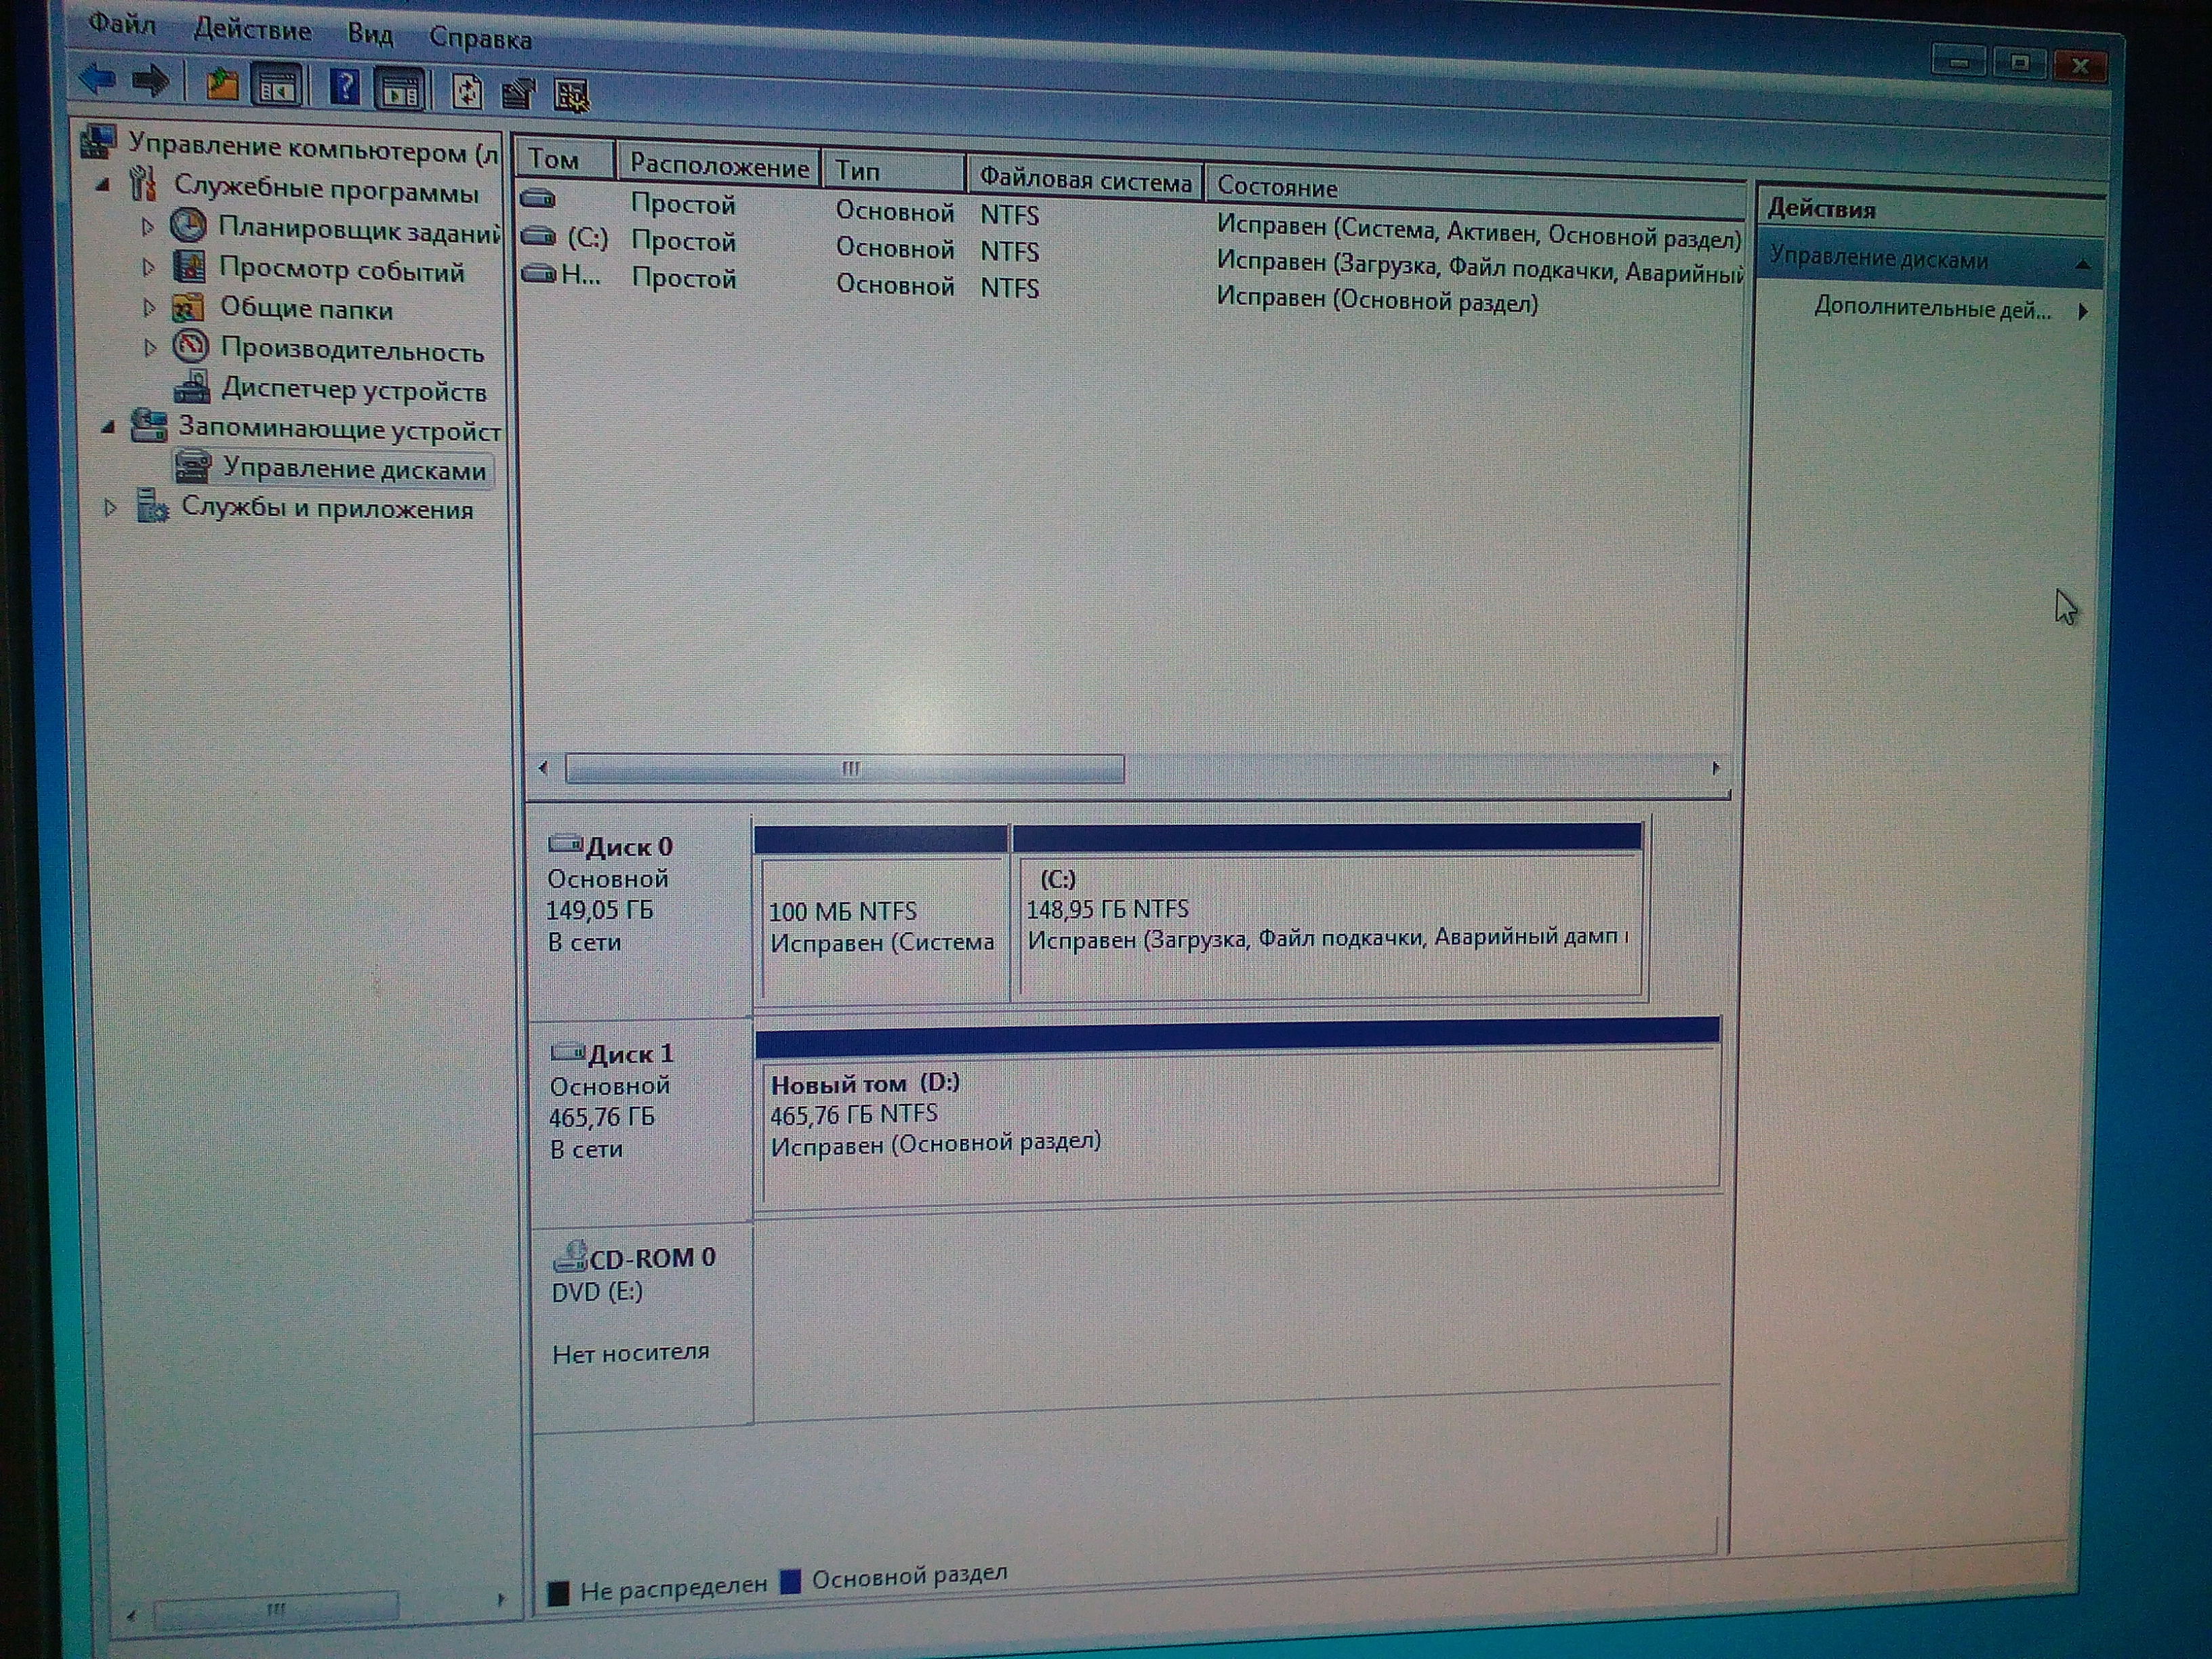Expand the Общие папки node arrow
This screenshot has width=2212, height=1659.
[149, 308]
